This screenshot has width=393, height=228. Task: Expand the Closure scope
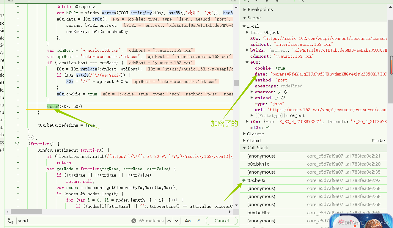tap(244, 134)
